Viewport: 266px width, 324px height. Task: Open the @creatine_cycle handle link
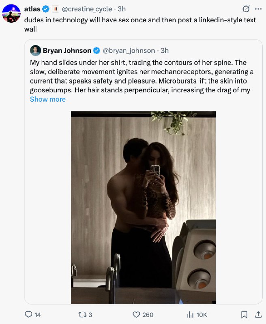tap(87, 9)
